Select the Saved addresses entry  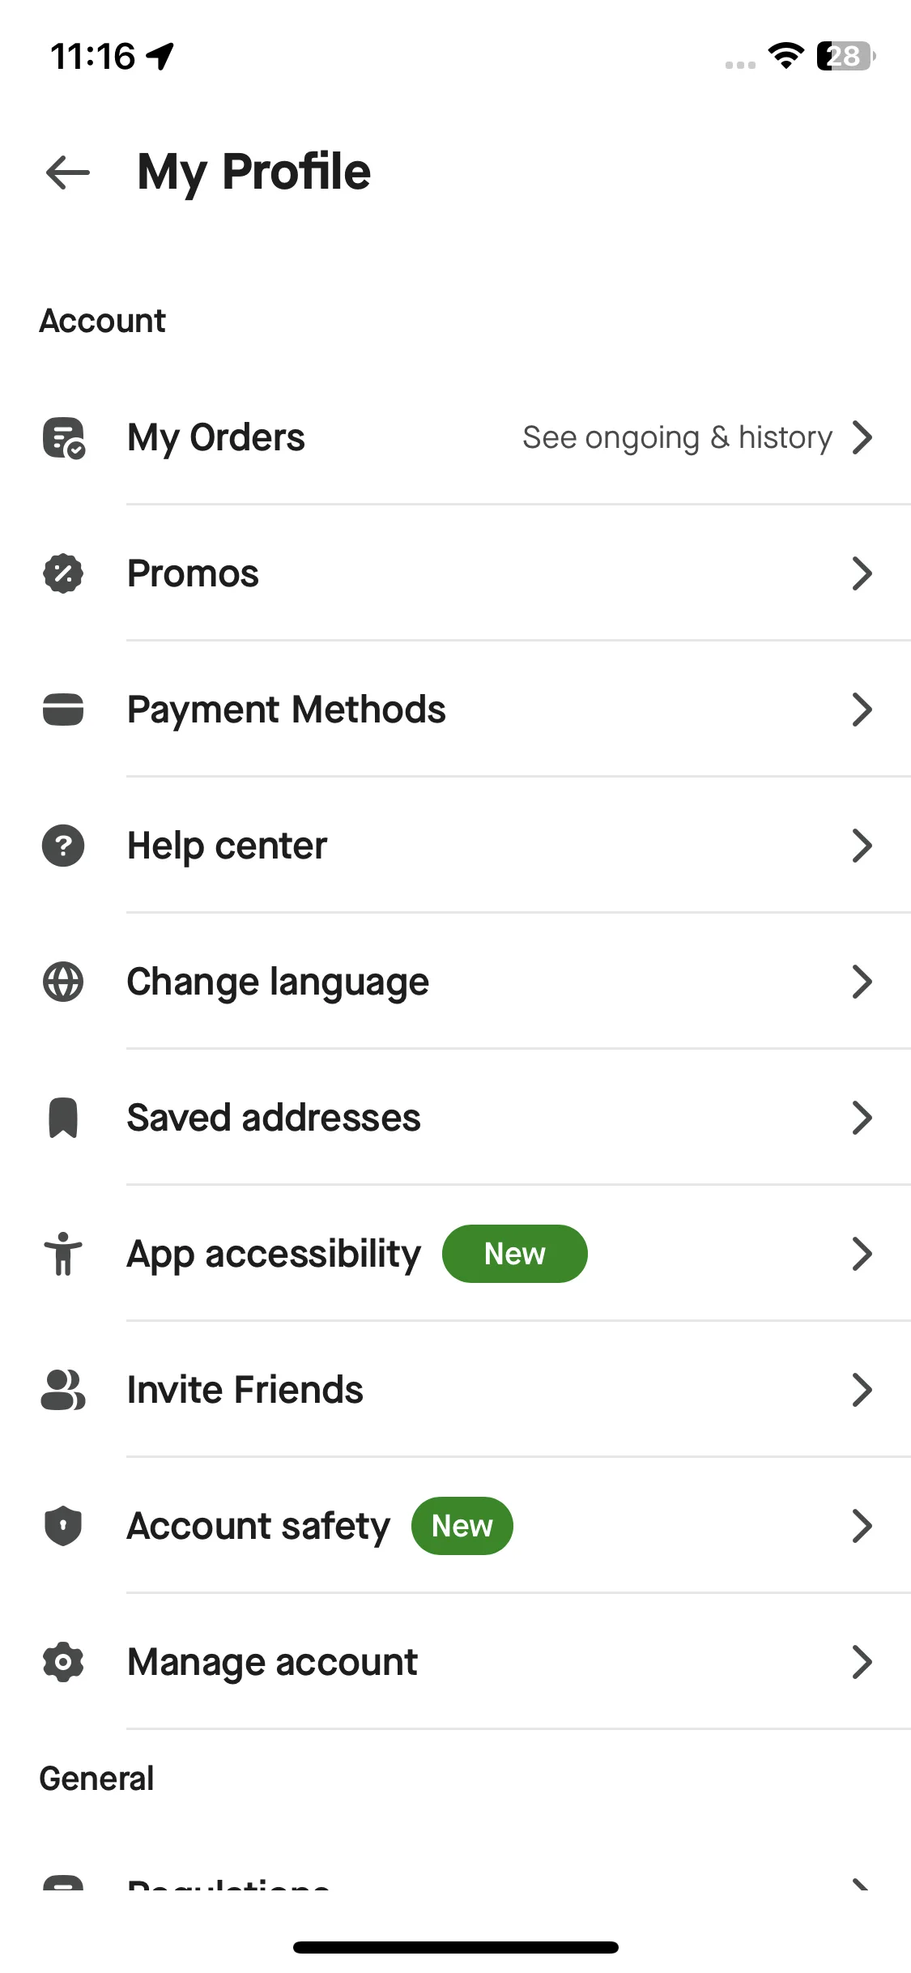(455, 1118)
